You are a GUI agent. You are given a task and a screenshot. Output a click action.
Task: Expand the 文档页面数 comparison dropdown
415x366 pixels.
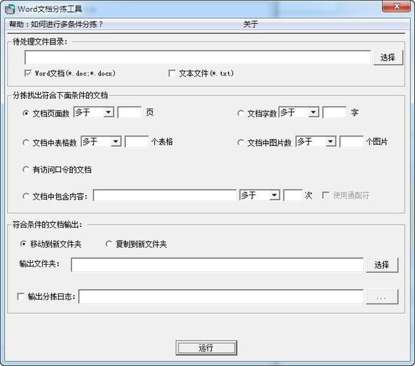coord(109,112)
